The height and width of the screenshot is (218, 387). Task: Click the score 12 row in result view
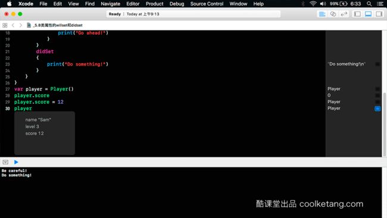pyautogui.click(x=35, y=133)
